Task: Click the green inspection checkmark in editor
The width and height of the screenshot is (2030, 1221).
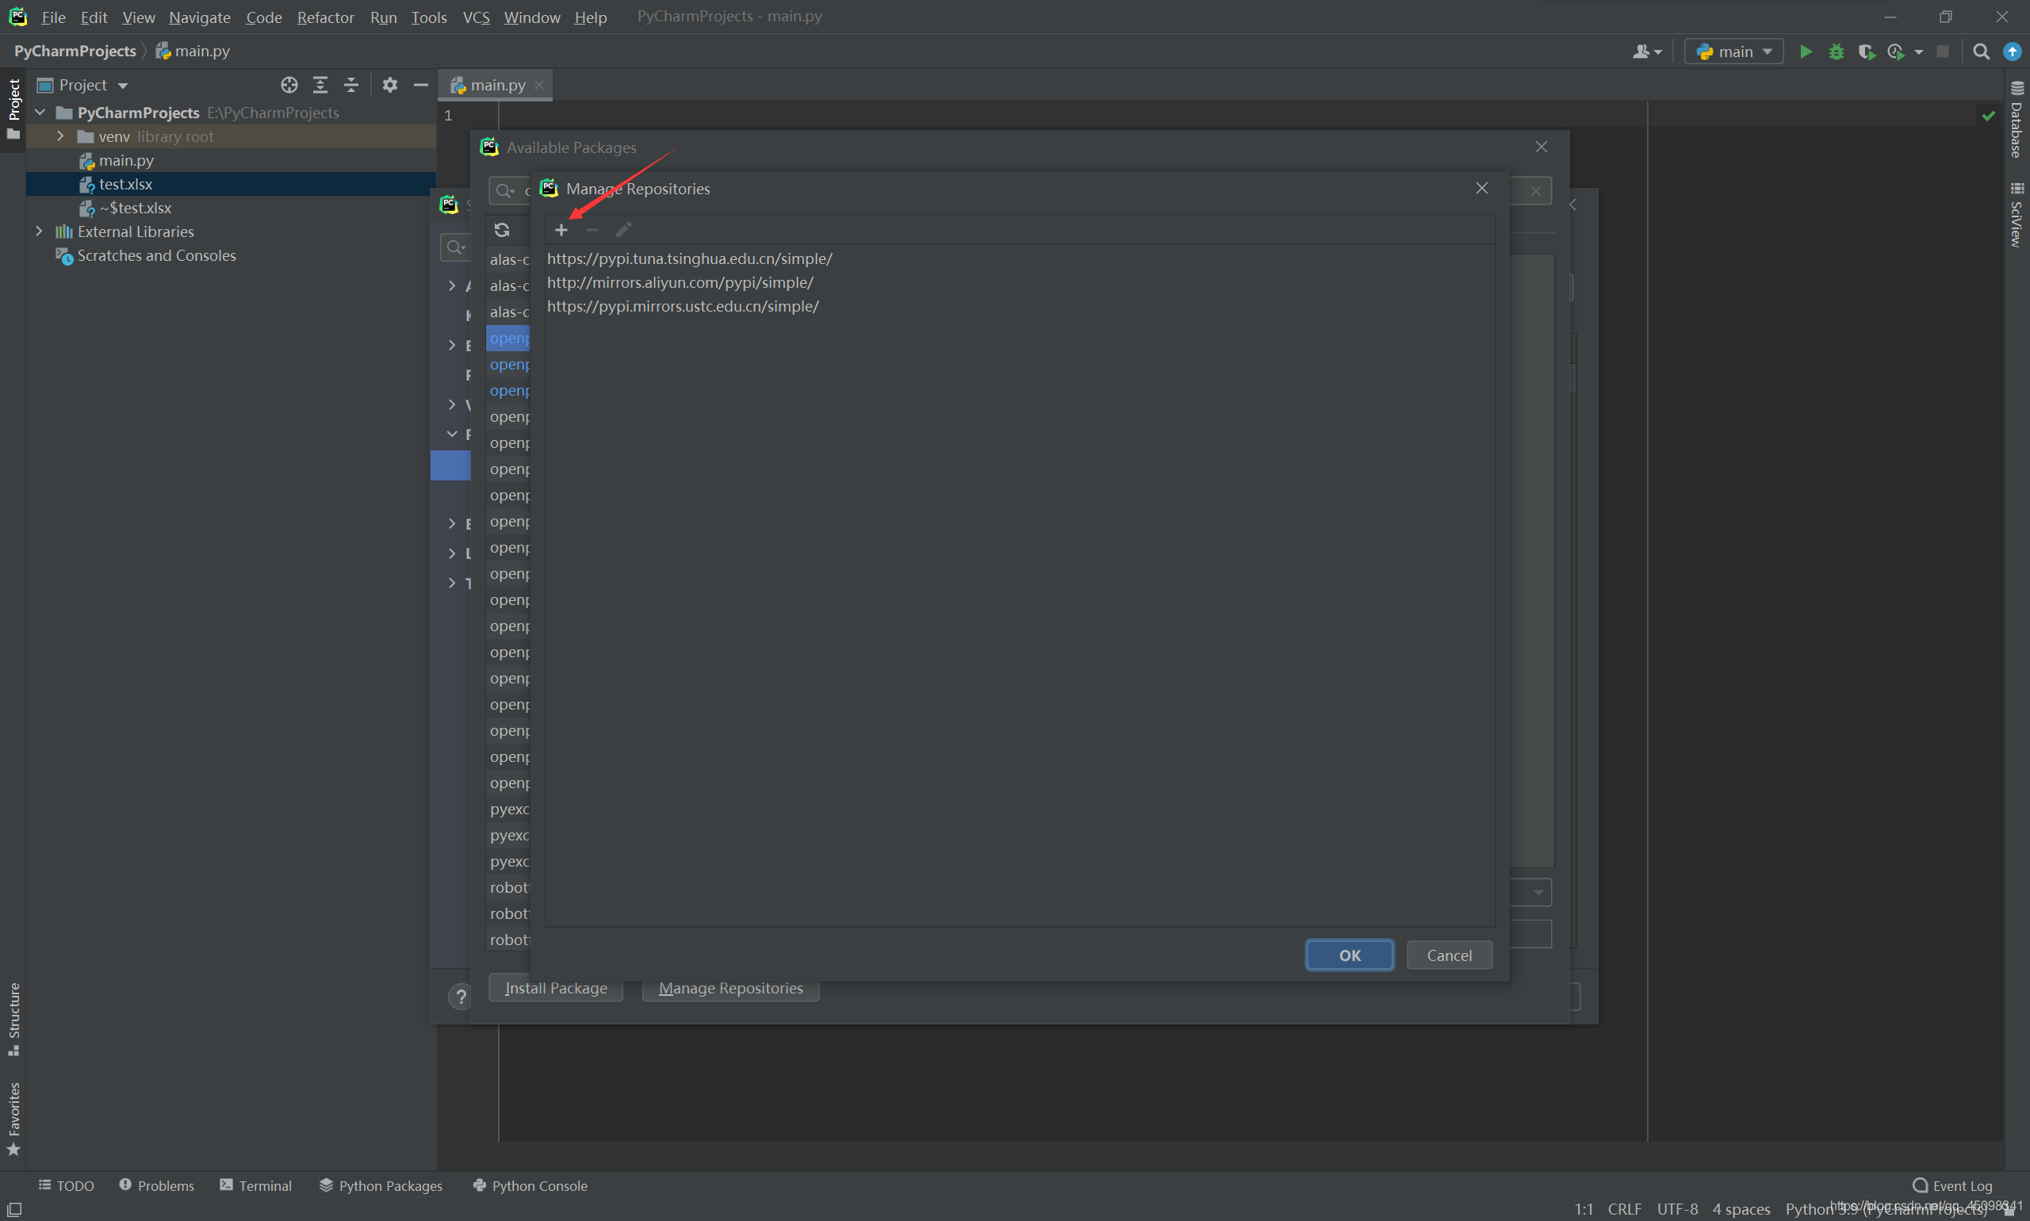Action: coord(1988,116)
